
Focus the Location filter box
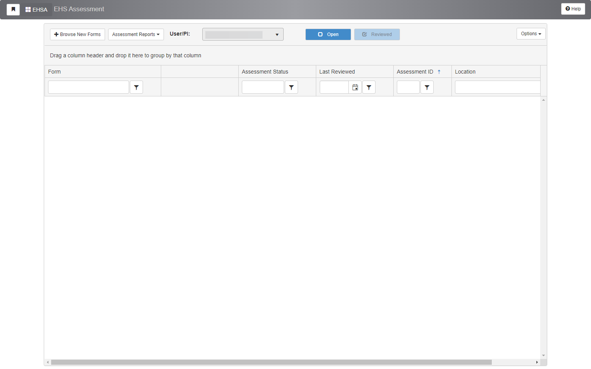click(498, 87)
